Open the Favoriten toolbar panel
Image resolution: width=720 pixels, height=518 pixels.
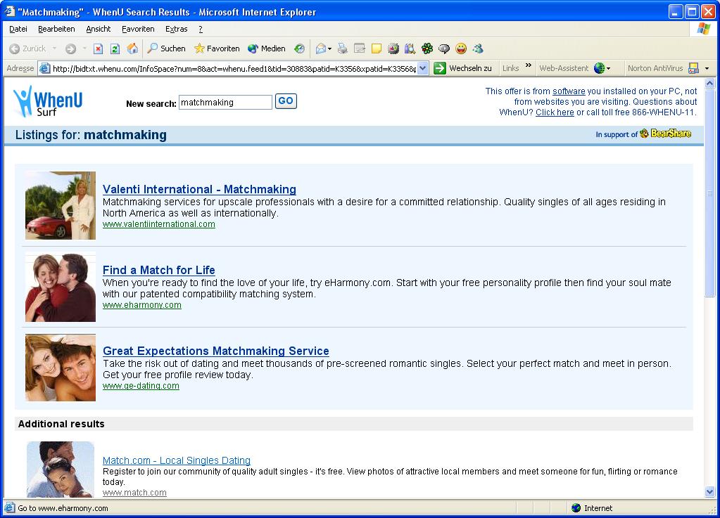coord(217,48)
